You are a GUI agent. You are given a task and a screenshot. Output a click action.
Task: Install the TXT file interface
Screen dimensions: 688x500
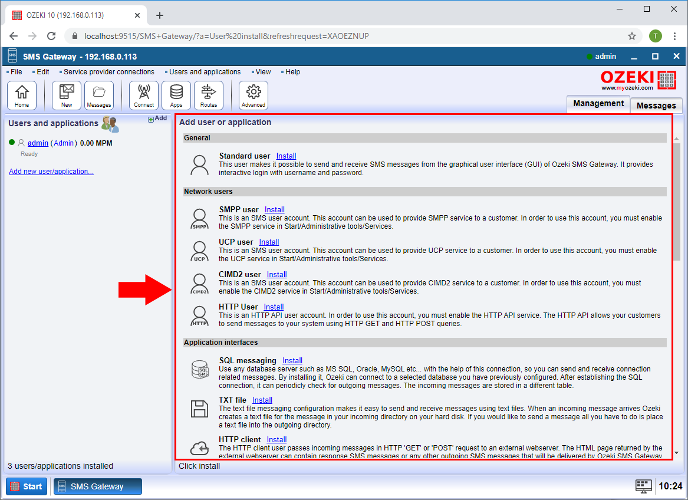pyautogui.click(x=262, y=400)
